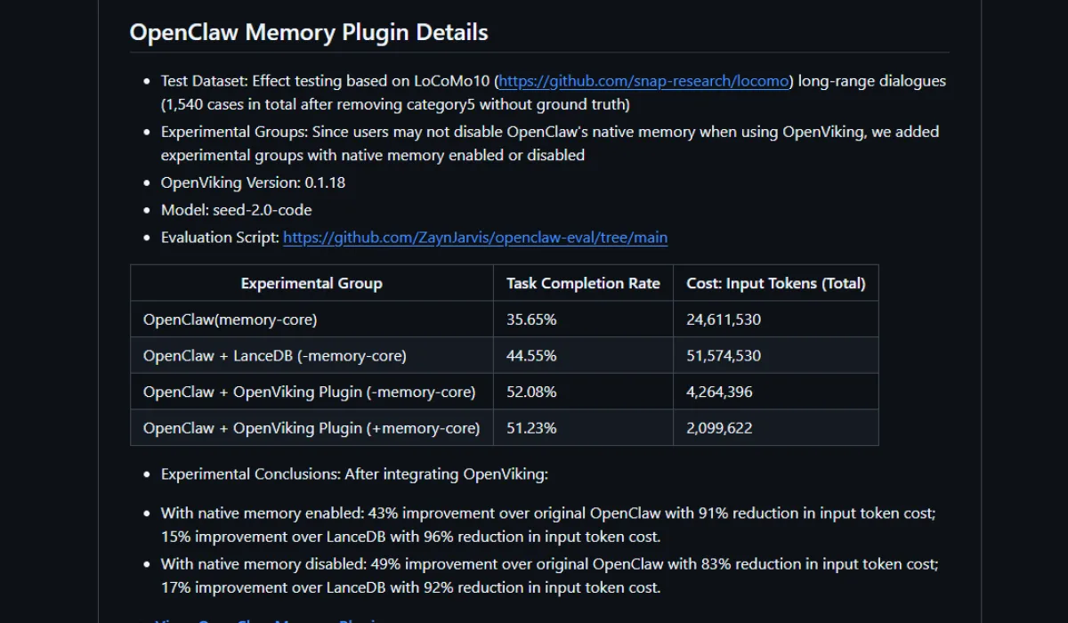Click the Task Completion Rate column header

[583, 284]
